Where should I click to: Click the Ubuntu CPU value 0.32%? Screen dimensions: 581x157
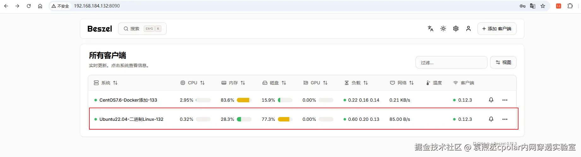186,119
